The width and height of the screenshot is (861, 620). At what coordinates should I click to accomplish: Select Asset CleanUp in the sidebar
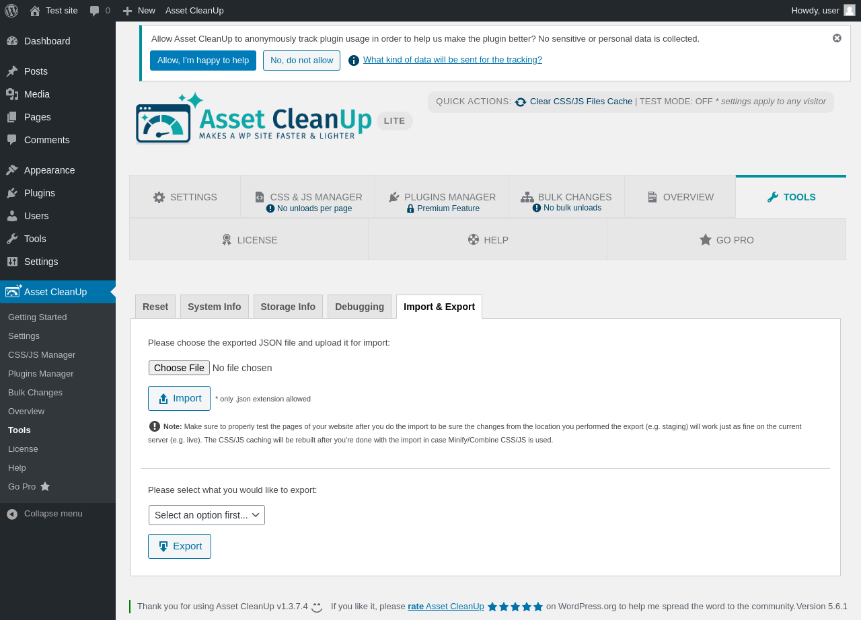[x=58, y=292]
